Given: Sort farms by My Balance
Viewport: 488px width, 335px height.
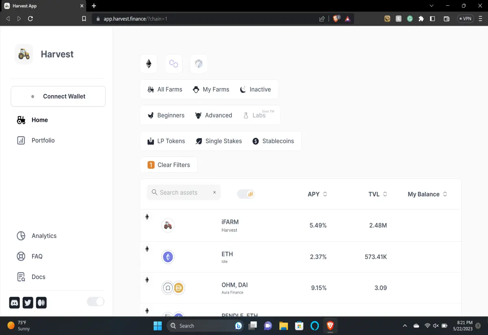Looking at the screenshot, I should 427,194.
